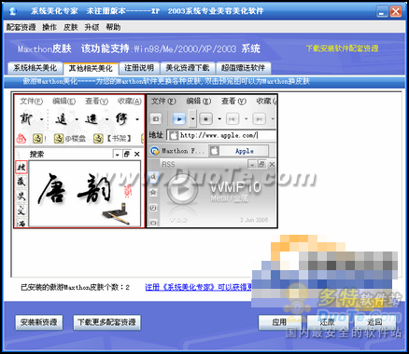Open the 皮肤 menu
The width and height of the screenshot is (409, 354).
[x=71, y=27]
